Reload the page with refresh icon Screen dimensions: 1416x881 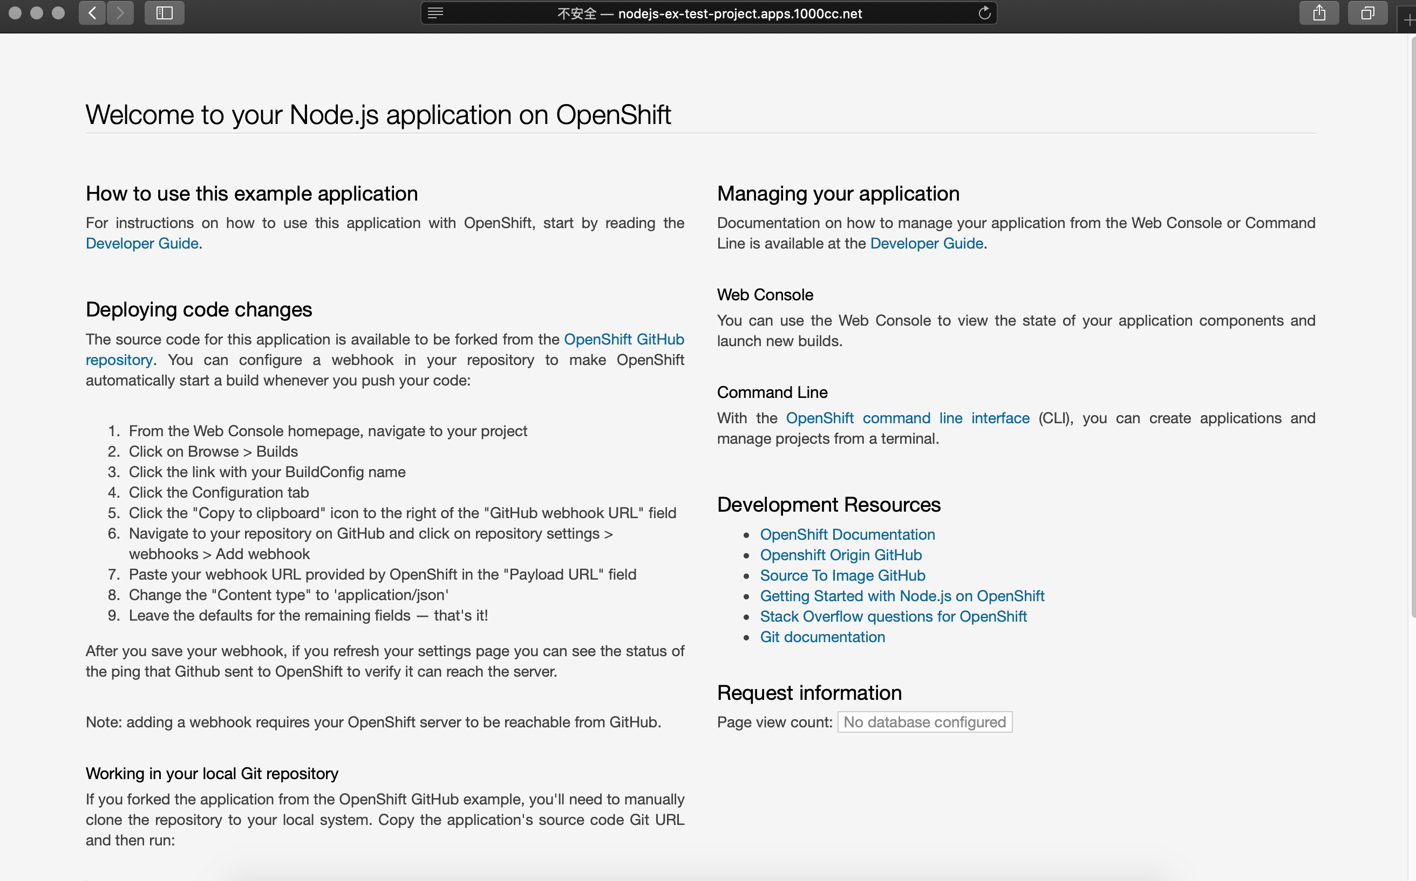984,13
